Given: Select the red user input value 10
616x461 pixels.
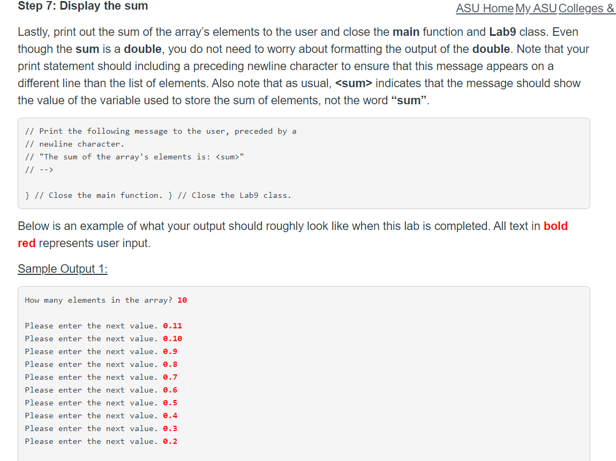Looking at the screenshot, I should click(182, 300).
